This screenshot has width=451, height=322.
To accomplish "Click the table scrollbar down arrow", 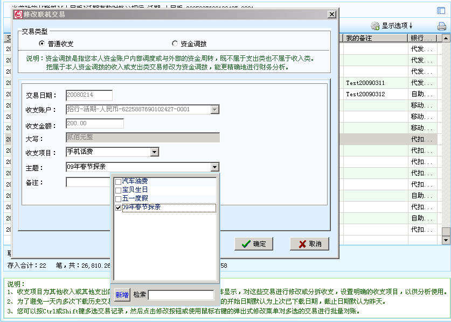I will pyautogui.click(x=446, y=240).
